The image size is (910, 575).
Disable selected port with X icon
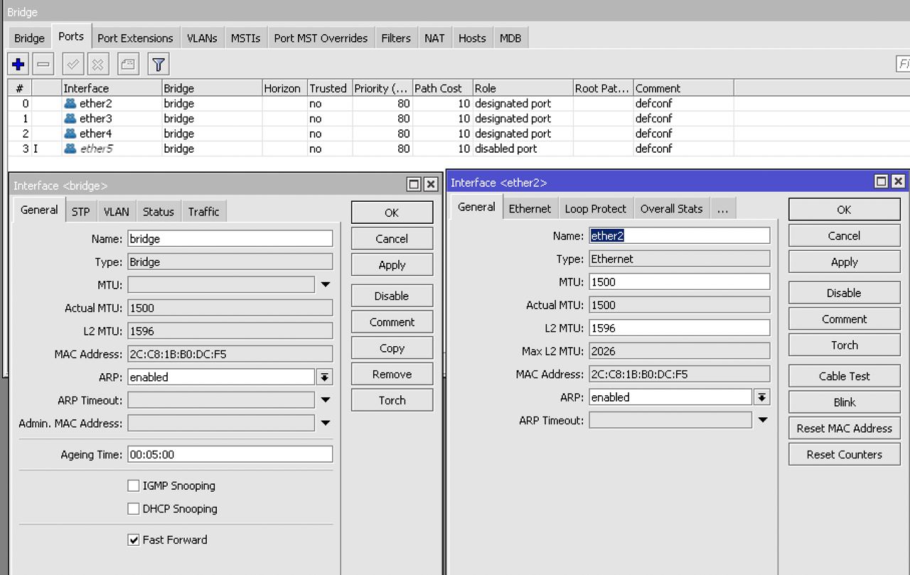98,65
